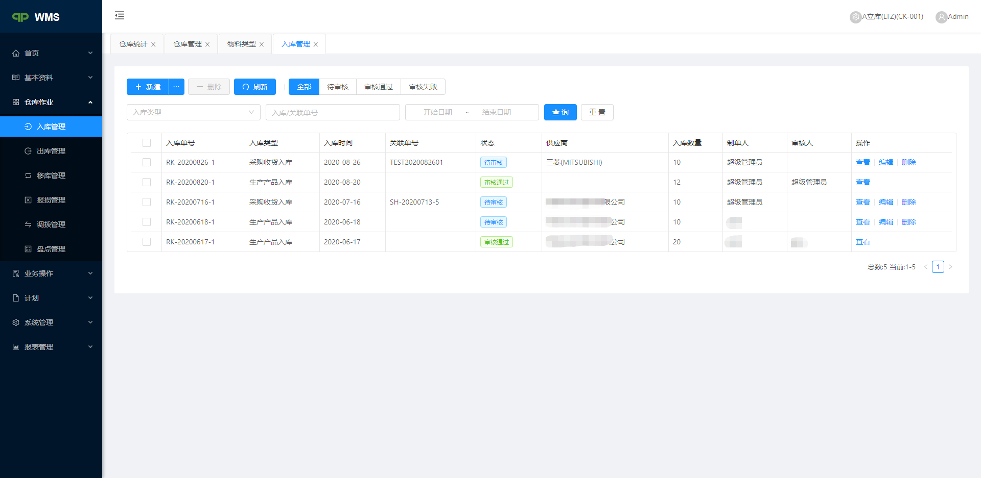Click the 查询 search button

(x=560, y=112)
